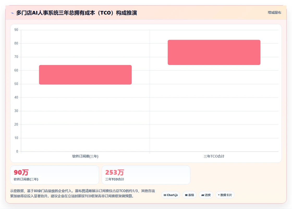Click the lightning icon beside the title
This screenshot has height=209, width=292.
click(13, 13)
